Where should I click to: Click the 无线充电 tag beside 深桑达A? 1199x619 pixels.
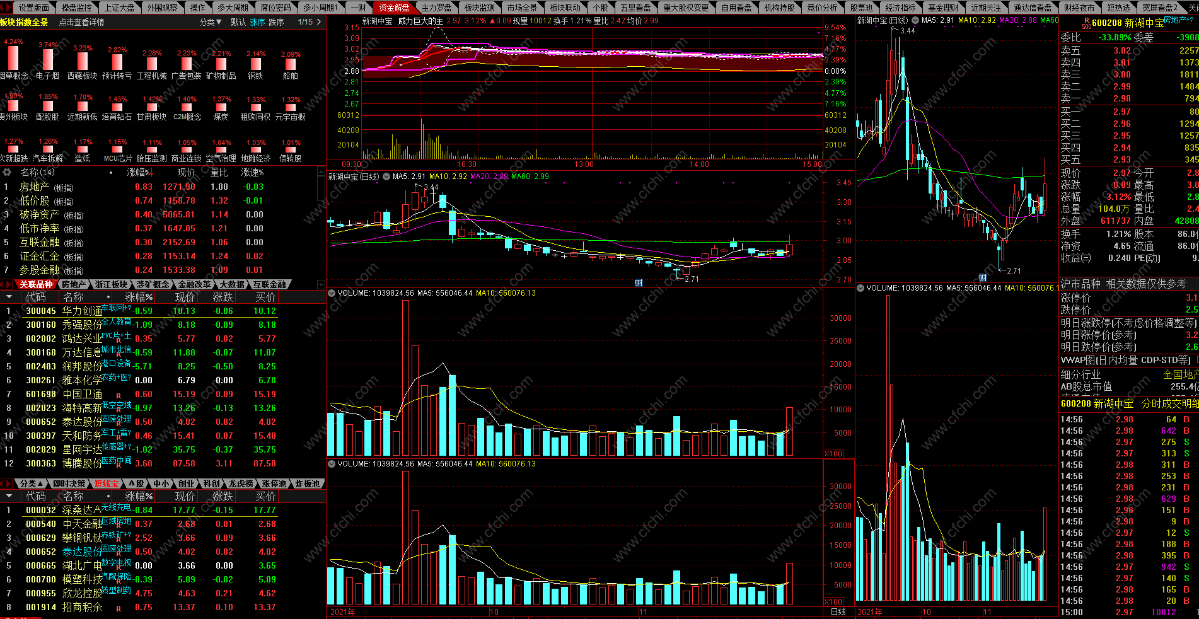116,507
